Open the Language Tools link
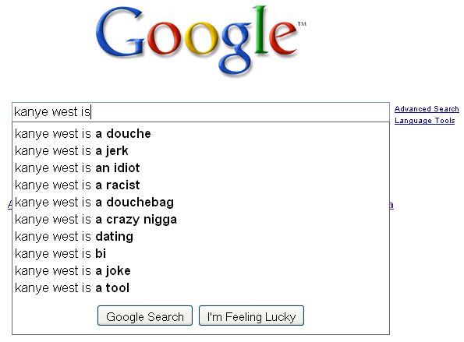 (425, 121)
